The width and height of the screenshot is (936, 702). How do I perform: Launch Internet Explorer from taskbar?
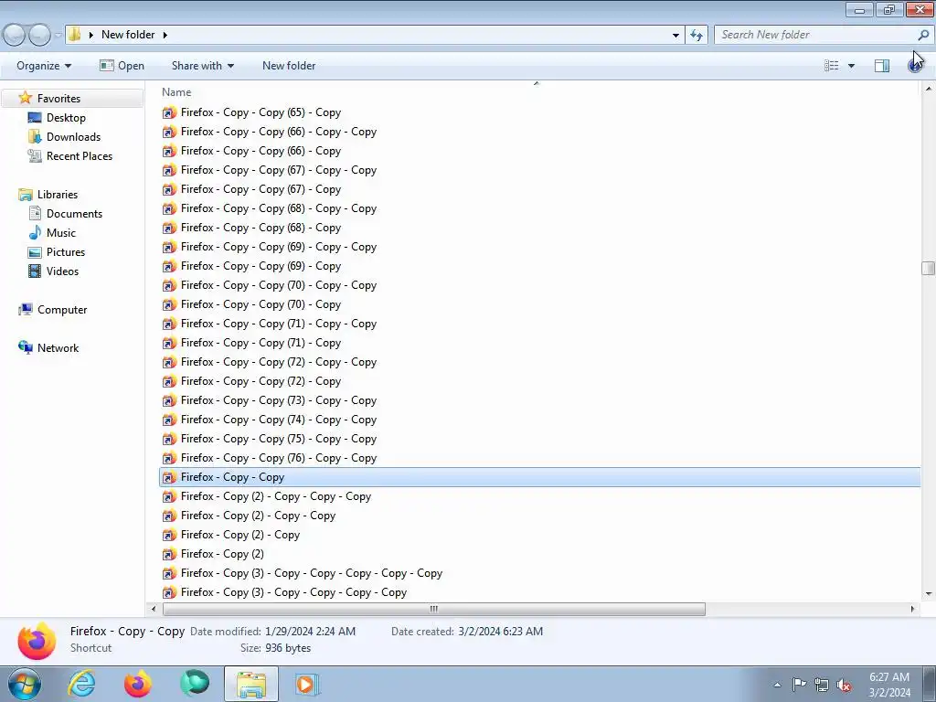(x=81, y=684)
